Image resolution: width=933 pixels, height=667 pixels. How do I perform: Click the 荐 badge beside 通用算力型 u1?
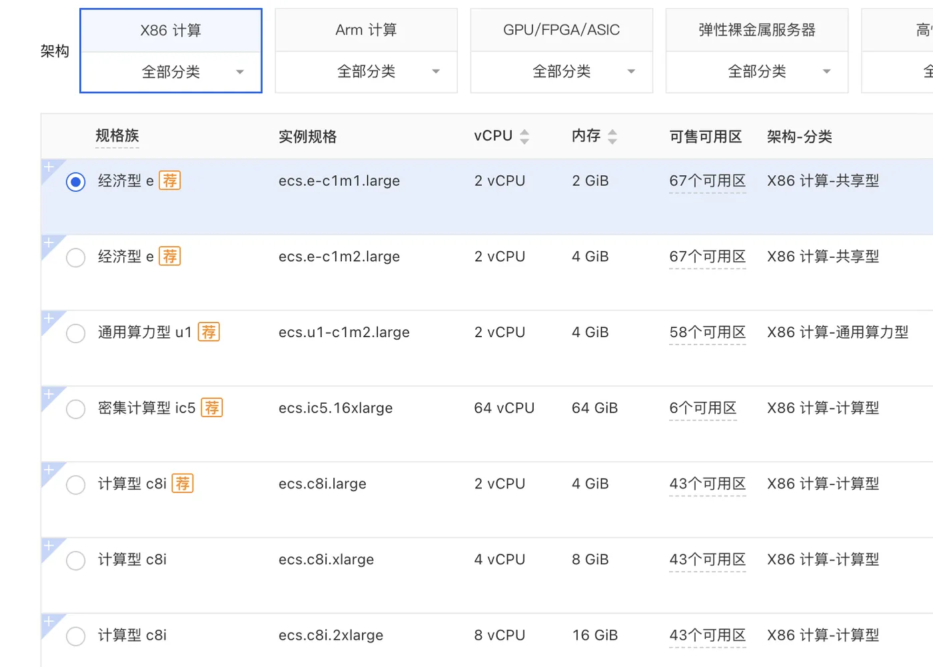[x=209, y=332]
